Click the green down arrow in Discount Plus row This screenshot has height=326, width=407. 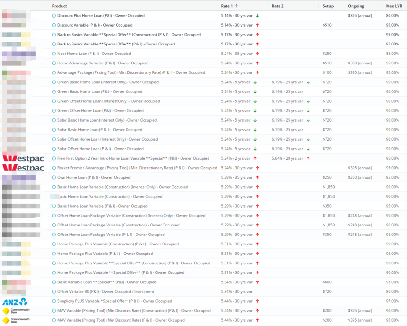257,16
